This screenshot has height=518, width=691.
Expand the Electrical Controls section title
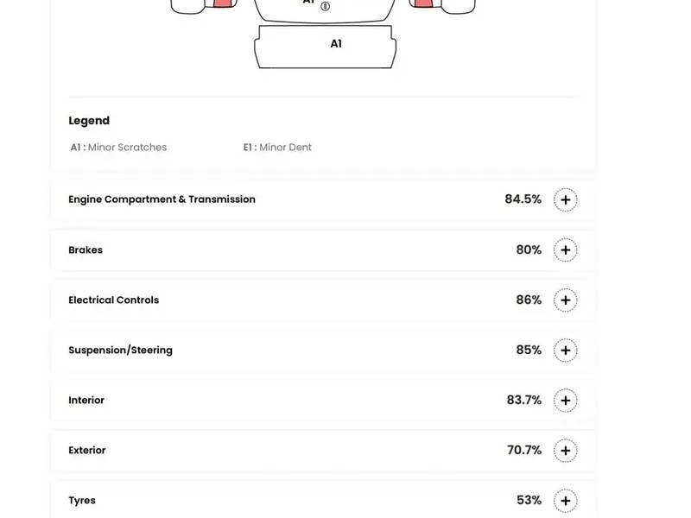coord(113,300)
